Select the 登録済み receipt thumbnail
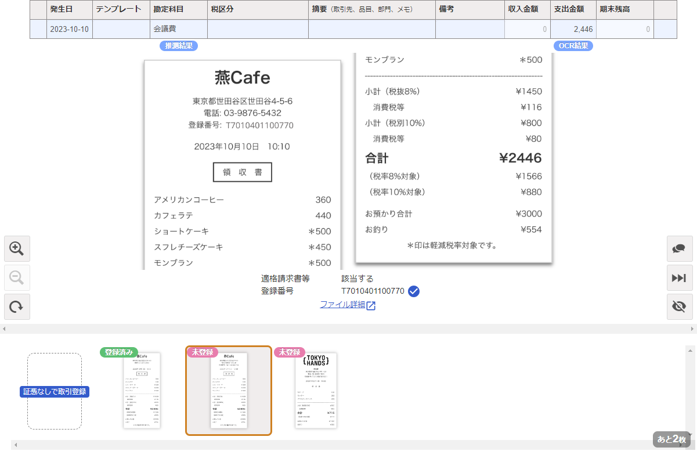Image resolution: width=697 pixels, height=451 pixels. click(x=142, y=391)
